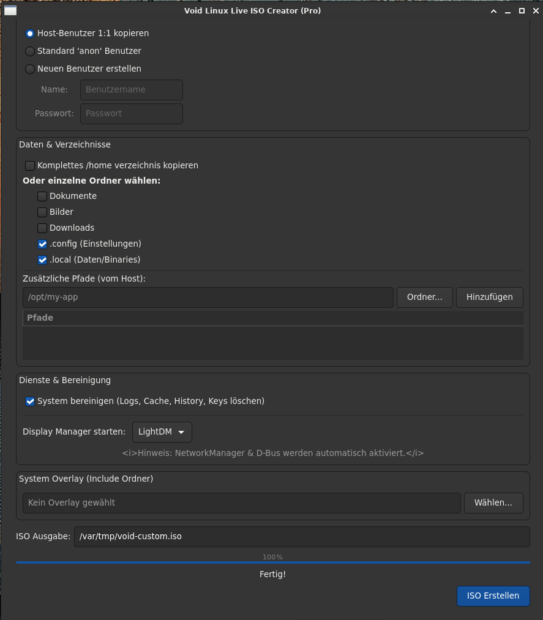
Task: Tick the Bilder folder checkbox
Action: click(42, 212)
